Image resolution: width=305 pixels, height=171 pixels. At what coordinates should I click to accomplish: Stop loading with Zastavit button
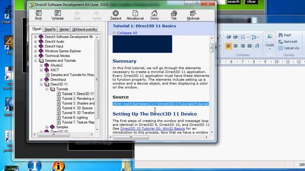[115, 15]
